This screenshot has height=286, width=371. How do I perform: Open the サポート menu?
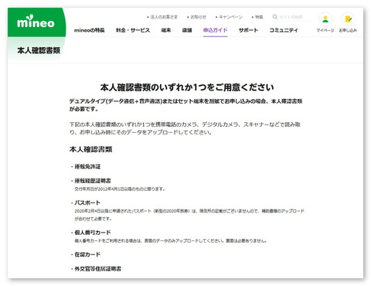coord(248,30)
